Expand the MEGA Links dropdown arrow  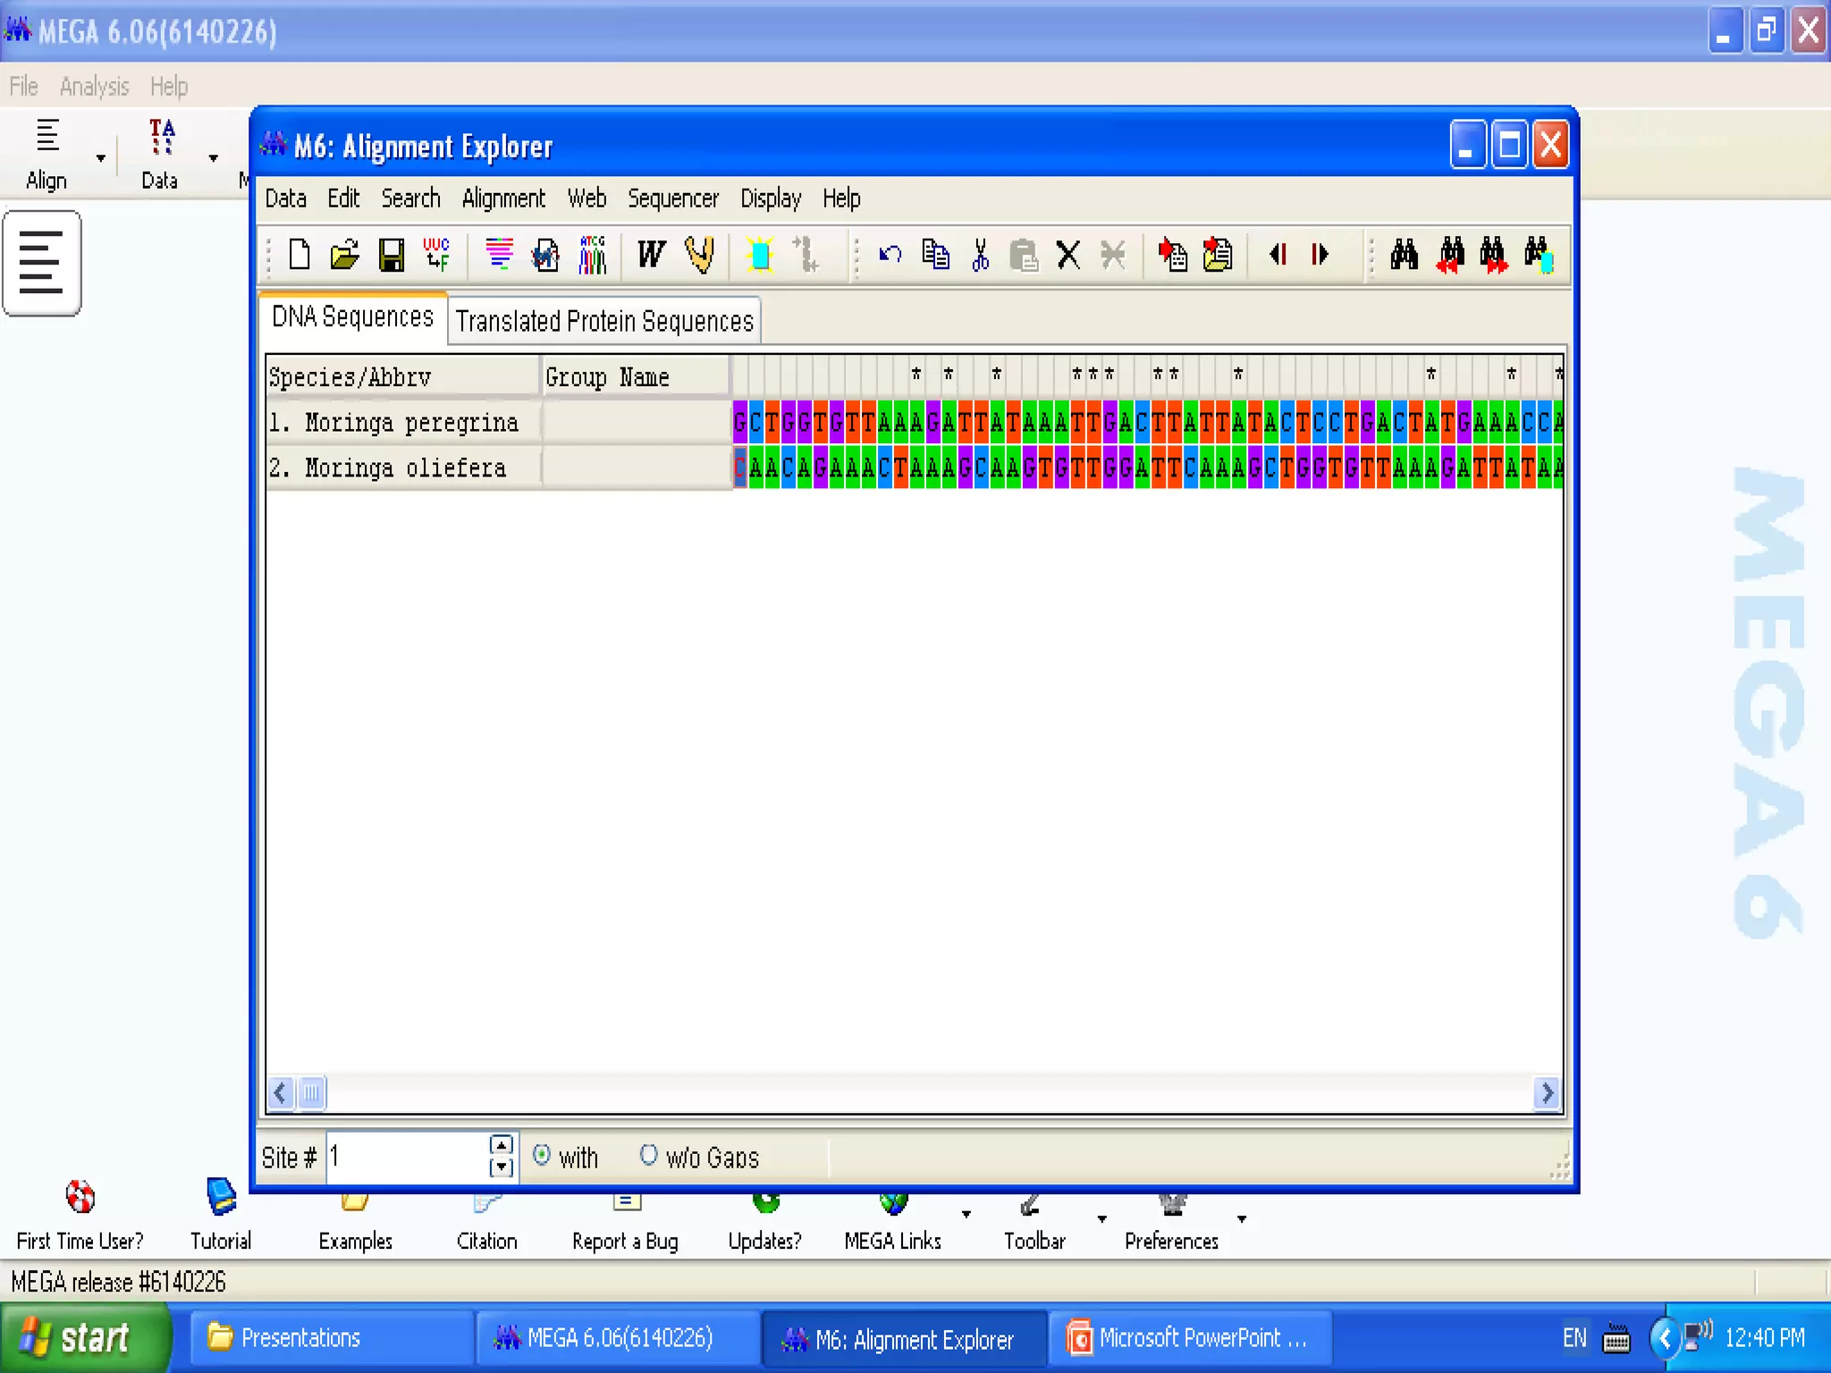click(x=966, y=1214)
